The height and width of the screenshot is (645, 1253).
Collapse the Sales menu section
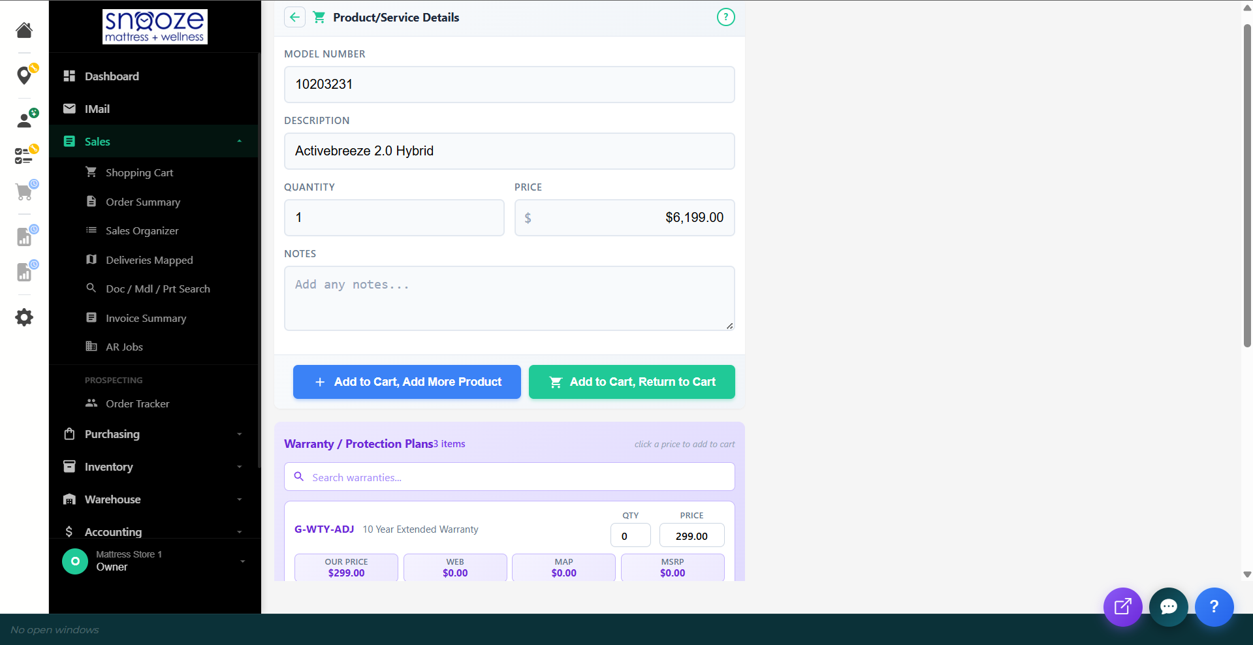[153, 142]
